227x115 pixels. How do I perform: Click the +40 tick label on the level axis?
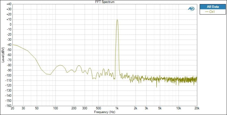[x=9, y=4]
